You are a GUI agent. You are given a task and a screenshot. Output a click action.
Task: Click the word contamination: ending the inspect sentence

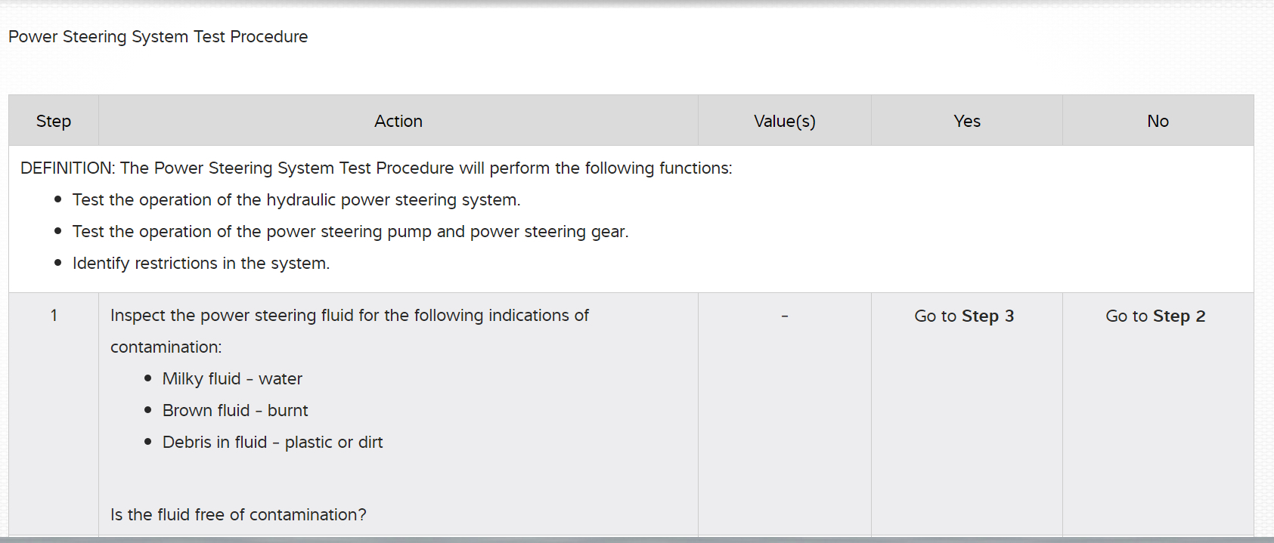tap(166, 347)
